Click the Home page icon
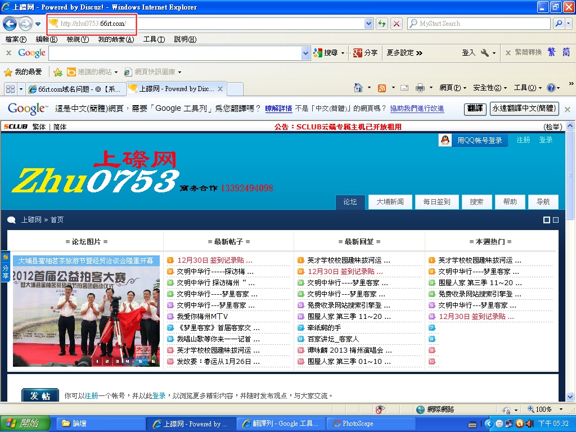 (x=358, y=88)
